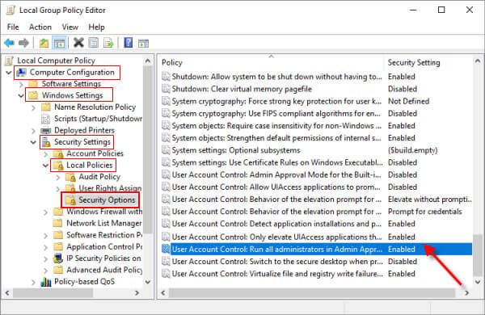Click policy list scroll up arrow
Viewport: 485px width, 315px height.
coord(478,61)
